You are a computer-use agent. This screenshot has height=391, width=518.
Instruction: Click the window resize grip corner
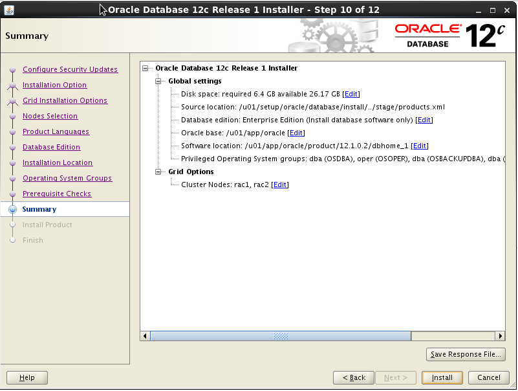click(x=513, y=386)
